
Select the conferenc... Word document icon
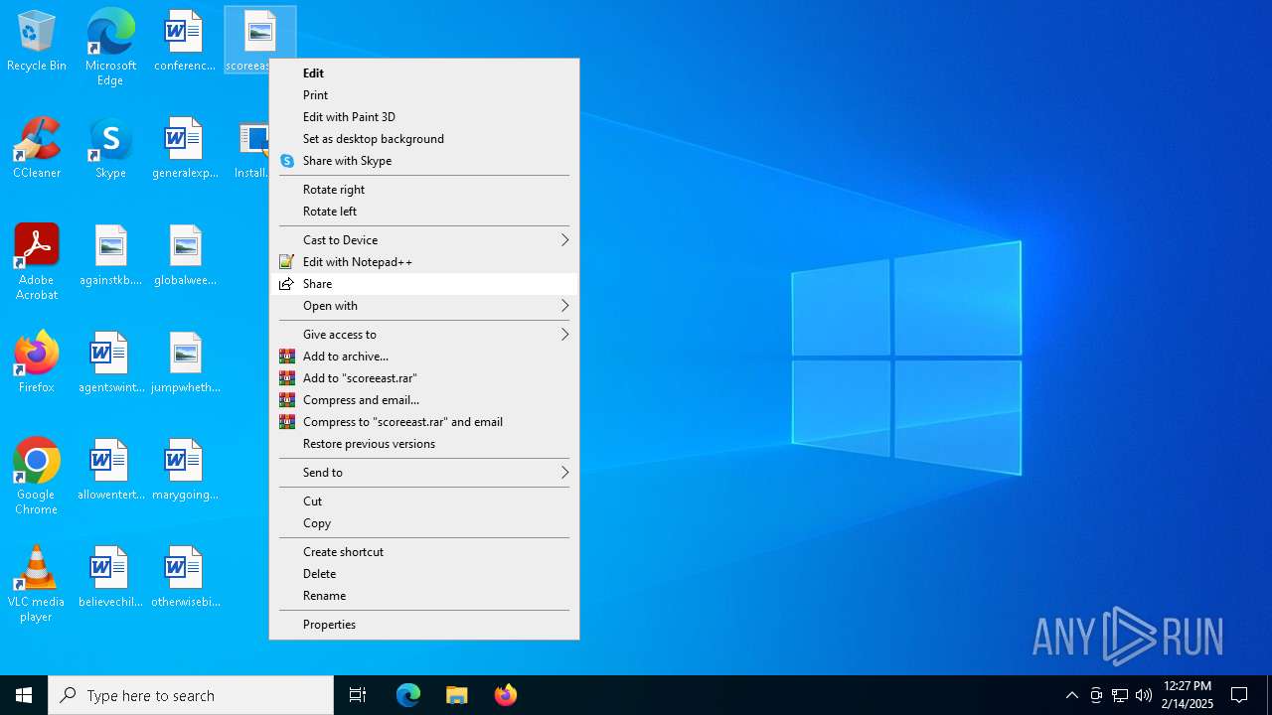tap(184, 42)
